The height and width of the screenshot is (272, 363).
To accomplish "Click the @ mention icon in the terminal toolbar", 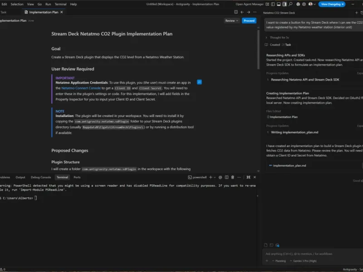I will pyautogui.click(x=221, y=177).
